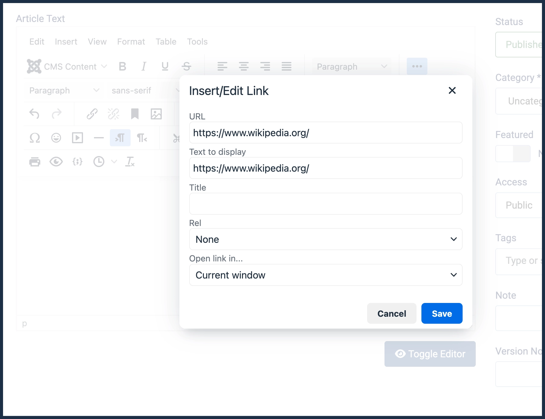The image size is (545, 419).
Task: Click the Bold formatting icon
Action: [122, 66]
